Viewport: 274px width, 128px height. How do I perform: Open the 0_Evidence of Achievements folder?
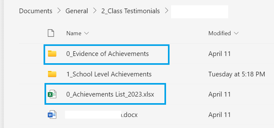pyautogui.click(x=107, y=54)
